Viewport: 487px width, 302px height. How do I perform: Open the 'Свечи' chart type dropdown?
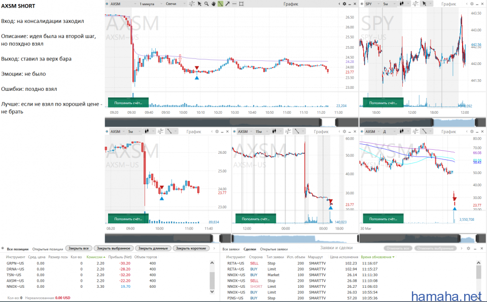175,4
